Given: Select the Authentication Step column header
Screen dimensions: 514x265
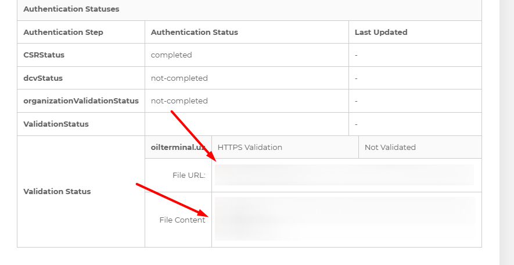Looking at the screenshot, I should [x=63, y=32].
